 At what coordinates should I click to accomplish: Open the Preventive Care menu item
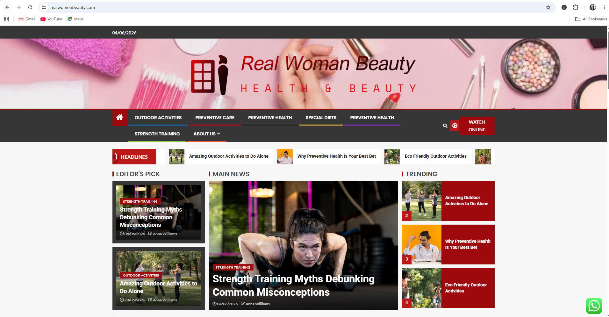[215, 118]
